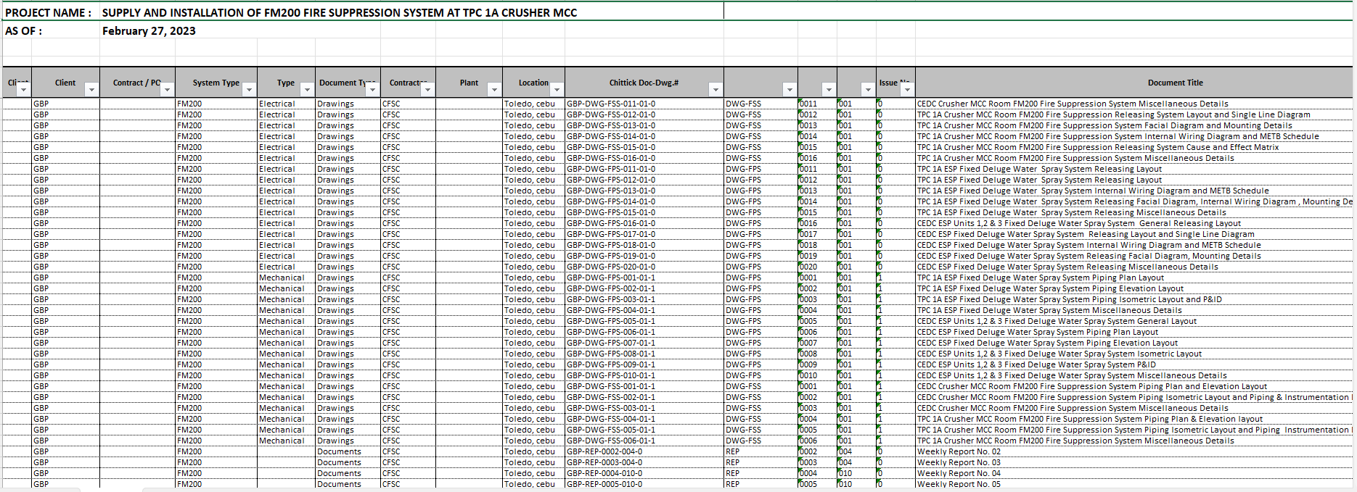Screen dimensions: 1357x492
Task: Select cell GBP-DWG-FSS-015-01-0
Action: tap(644, 147)
